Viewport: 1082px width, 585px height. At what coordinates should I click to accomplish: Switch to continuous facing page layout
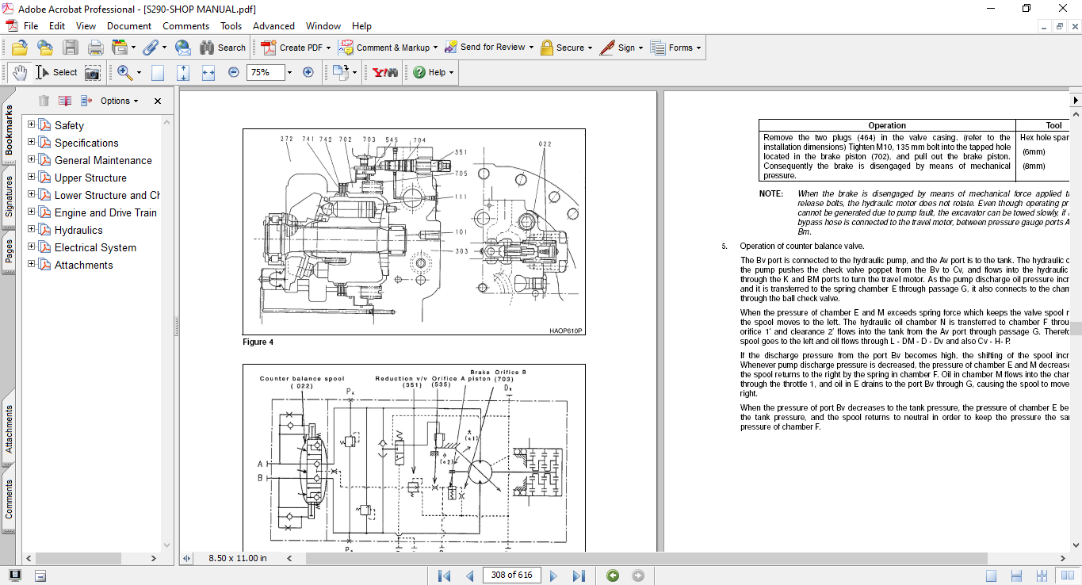coord(1042,575)
